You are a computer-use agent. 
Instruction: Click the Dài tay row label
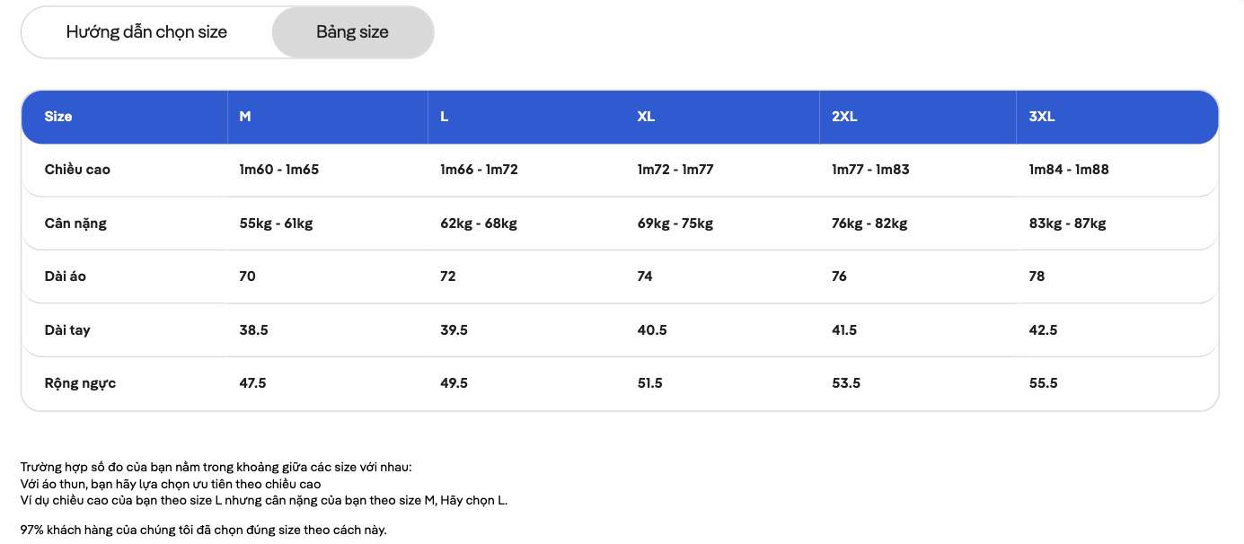click(67, 329)
